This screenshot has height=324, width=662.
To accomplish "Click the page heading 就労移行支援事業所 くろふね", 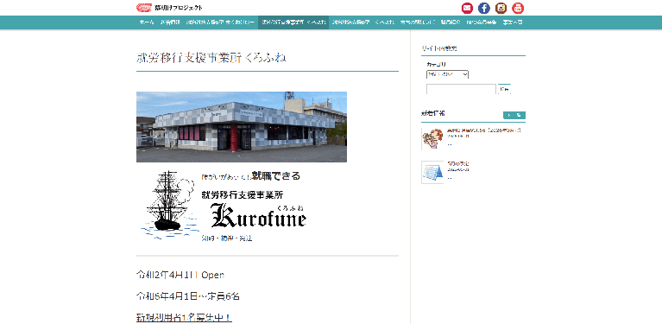I will pos(211,58).
